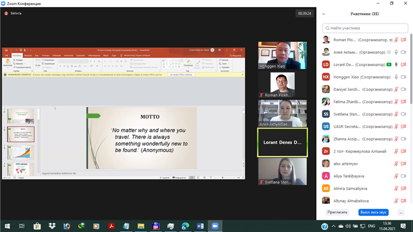Open Zoom from Windows taskbar
The height and width of the screenshot is (232, 413).
click(215, 226)
